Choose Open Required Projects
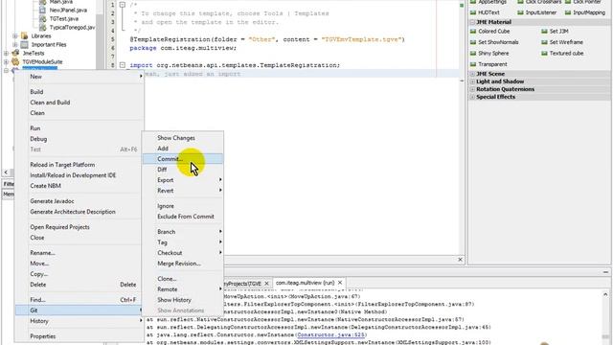The image size is (613, 345). 79,227
